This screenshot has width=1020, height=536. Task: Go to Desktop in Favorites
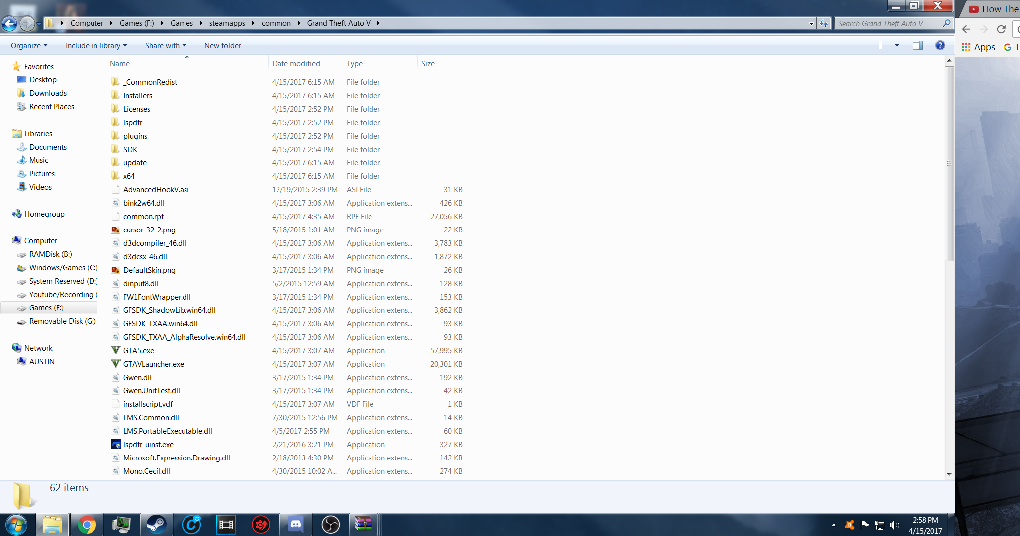(x=43, y=80)
